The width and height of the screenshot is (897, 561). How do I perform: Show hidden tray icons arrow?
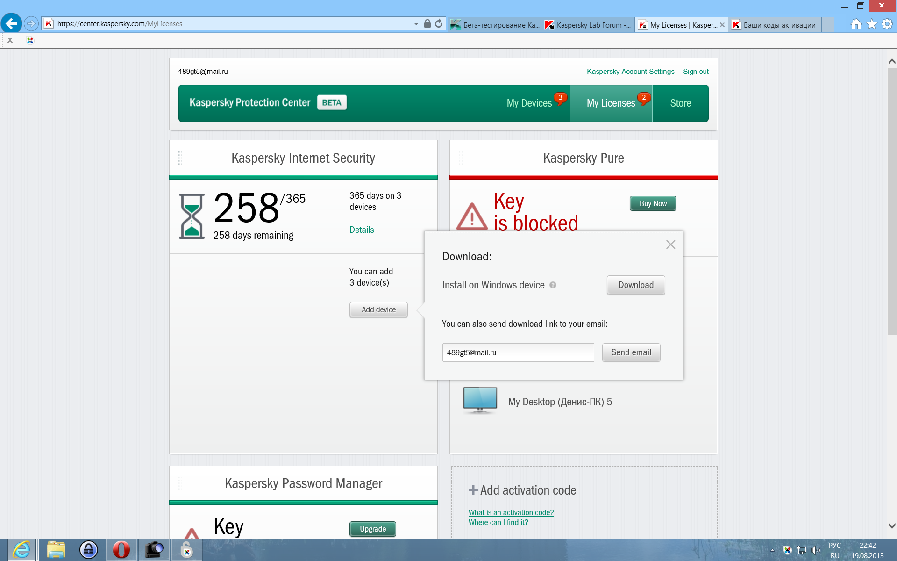pos(772,550)
